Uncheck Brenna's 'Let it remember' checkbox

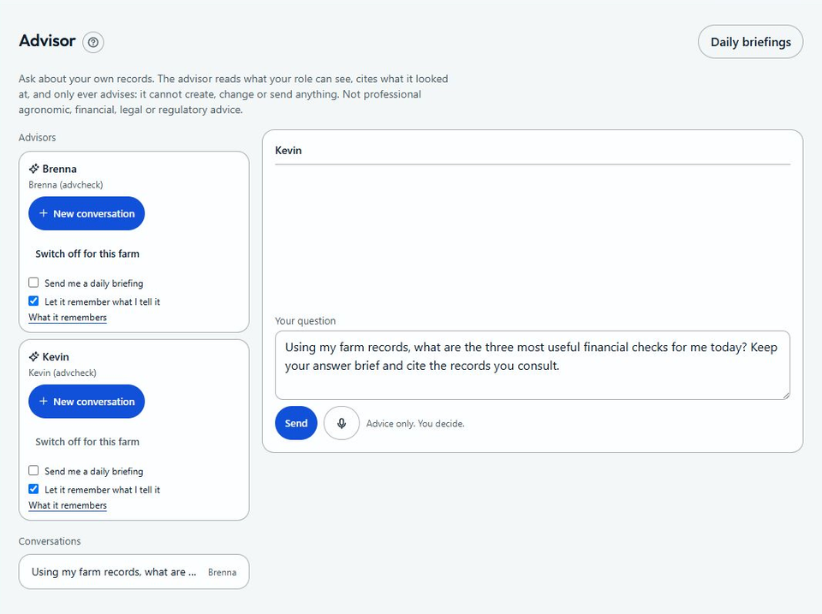33,301
